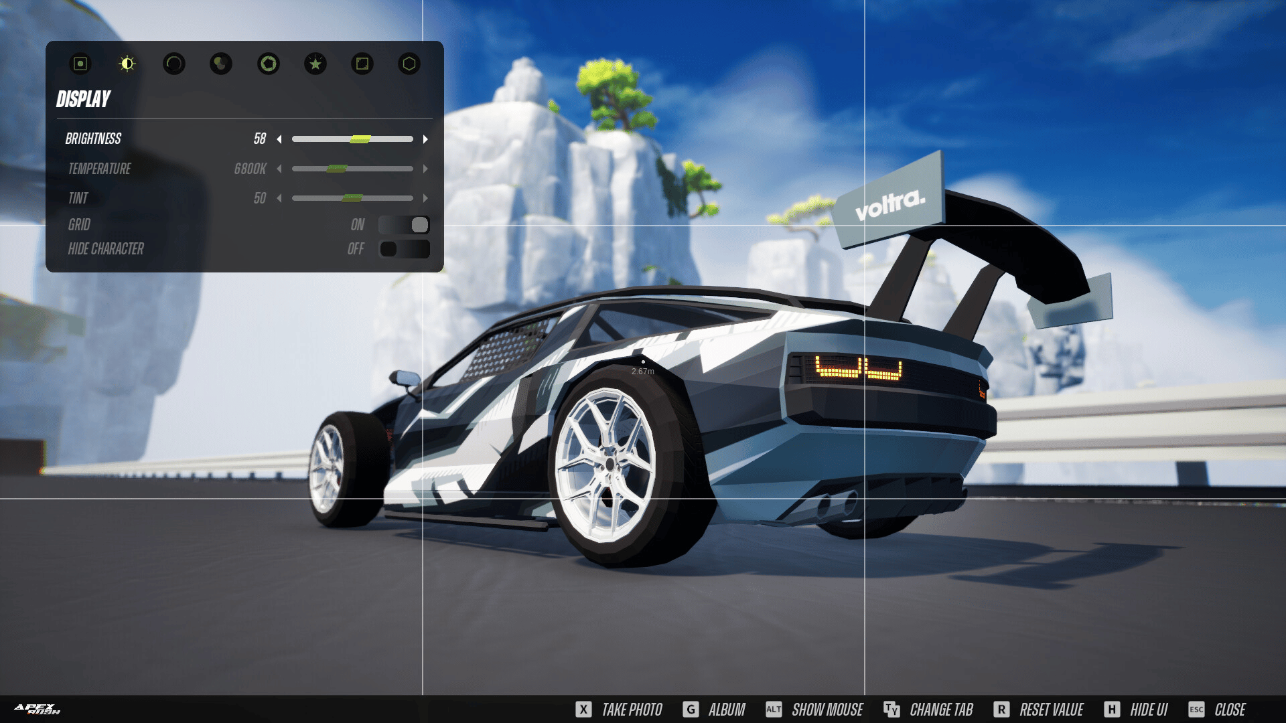Click Reset Value in bottom bar
Screen dimensions: 1286x723
(x=1039, y=710)
